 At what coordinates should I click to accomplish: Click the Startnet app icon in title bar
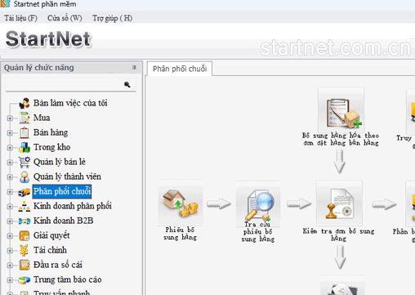(5, 4)
